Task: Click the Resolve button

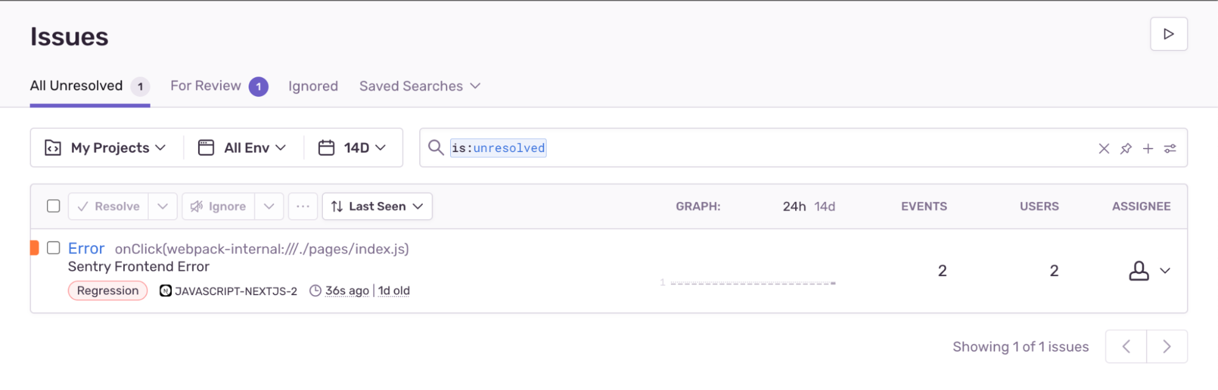Action: (x=108, y=206)
